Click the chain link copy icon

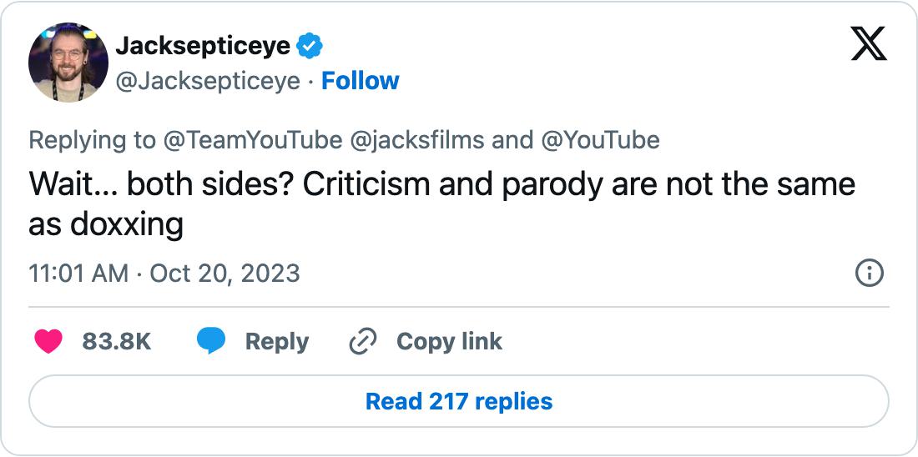coord(362,341)
